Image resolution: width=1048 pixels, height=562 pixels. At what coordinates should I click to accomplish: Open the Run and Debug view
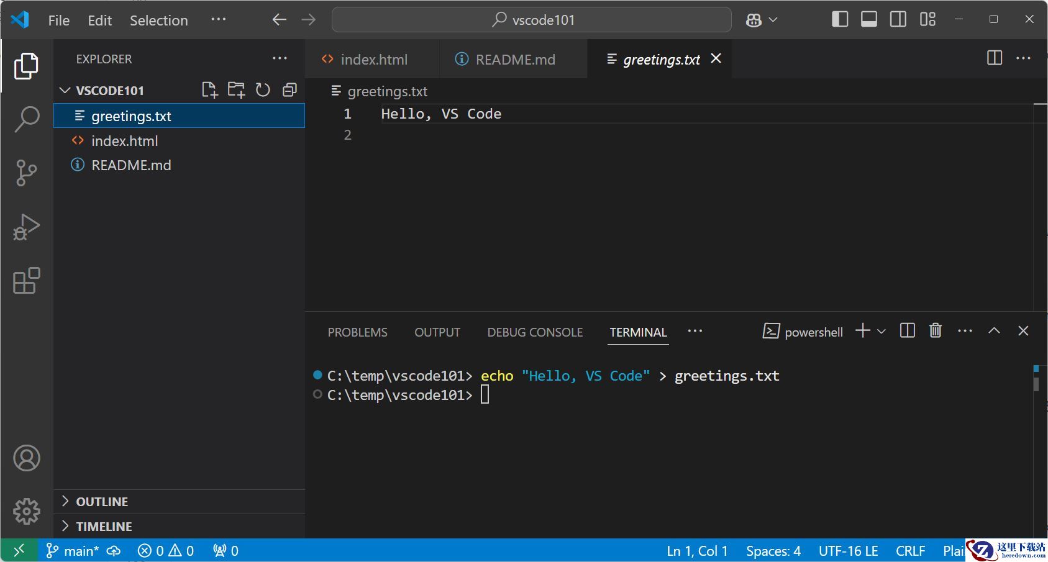click(x=26, y=227)
